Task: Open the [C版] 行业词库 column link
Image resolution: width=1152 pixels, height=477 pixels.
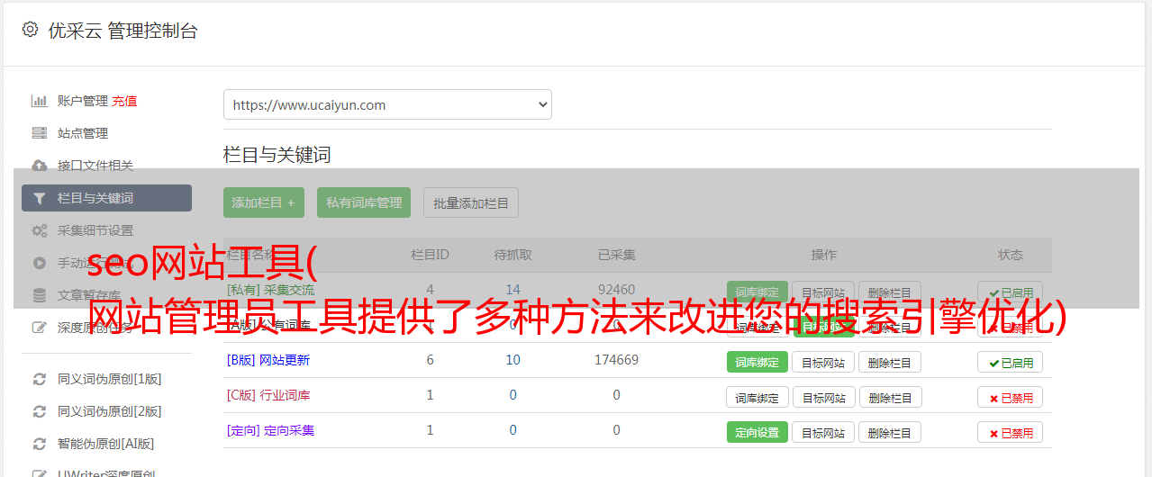Action: [x=268, y=395]
